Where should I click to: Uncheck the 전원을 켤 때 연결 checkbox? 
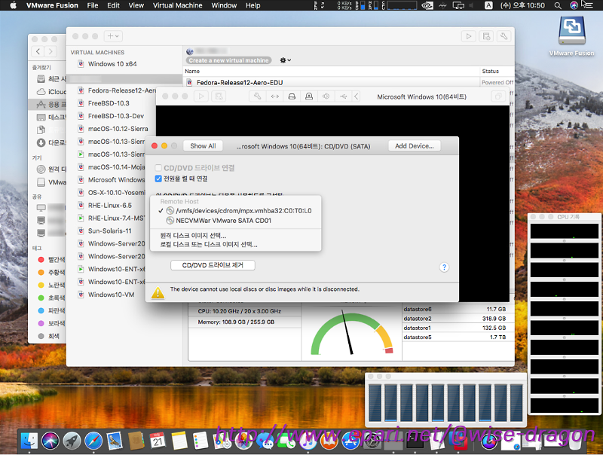(158, 179)
